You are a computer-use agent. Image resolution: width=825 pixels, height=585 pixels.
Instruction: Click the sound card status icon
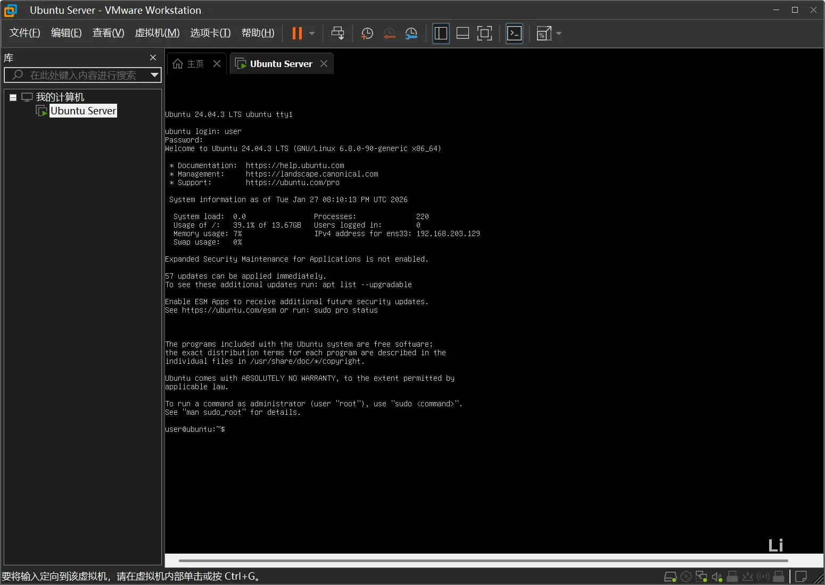click(x=717, y=576)
